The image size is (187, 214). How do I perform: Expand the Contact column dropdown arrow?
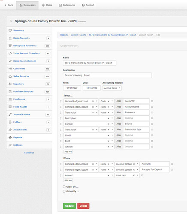pyautogui.click(x=112, y=124)
